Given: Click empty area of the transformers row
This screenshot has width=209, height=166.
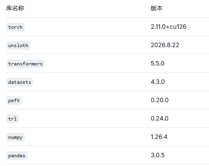Looking at the screenshot, I should point(97,63).
